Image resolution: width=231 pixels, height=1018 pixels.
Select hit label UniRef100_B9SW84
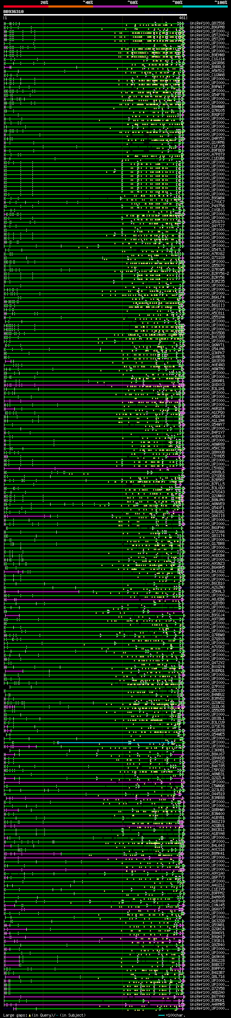tap(207, 198)
